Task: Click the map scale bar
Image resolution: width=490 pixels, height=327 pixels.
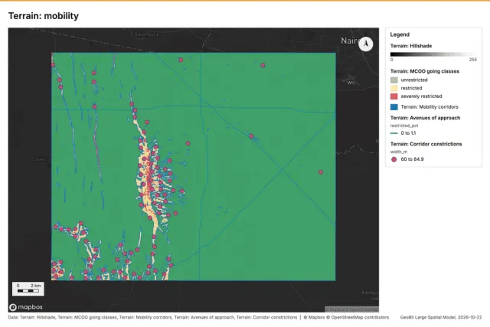Action: click(x=28, y=289)
